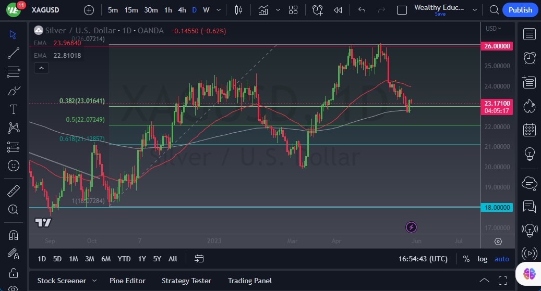Click the Undo arrow in top toolbar
541x291 pixels.
tap(362, 10)
